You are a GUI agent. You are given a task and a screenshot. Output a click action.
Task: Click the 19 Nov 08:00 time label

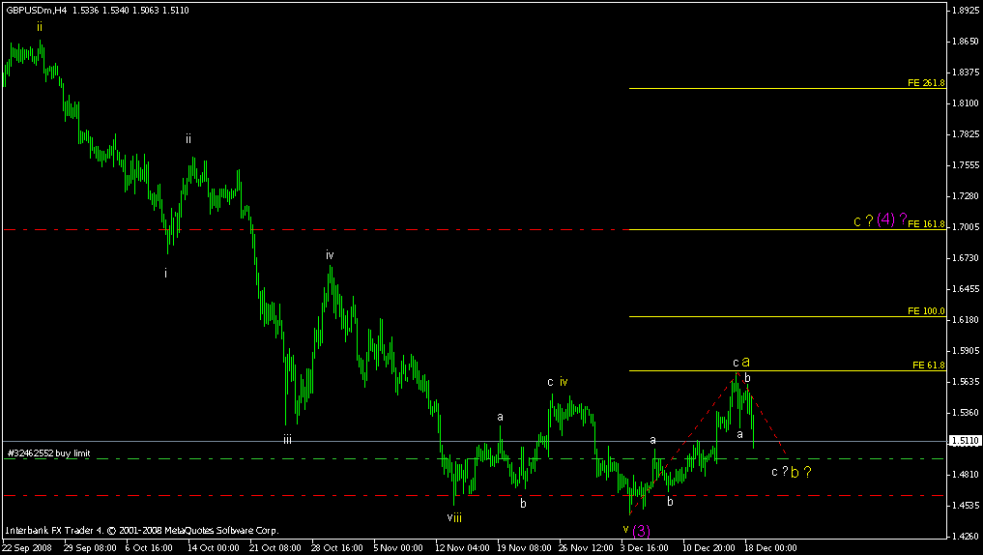point(524,547)
